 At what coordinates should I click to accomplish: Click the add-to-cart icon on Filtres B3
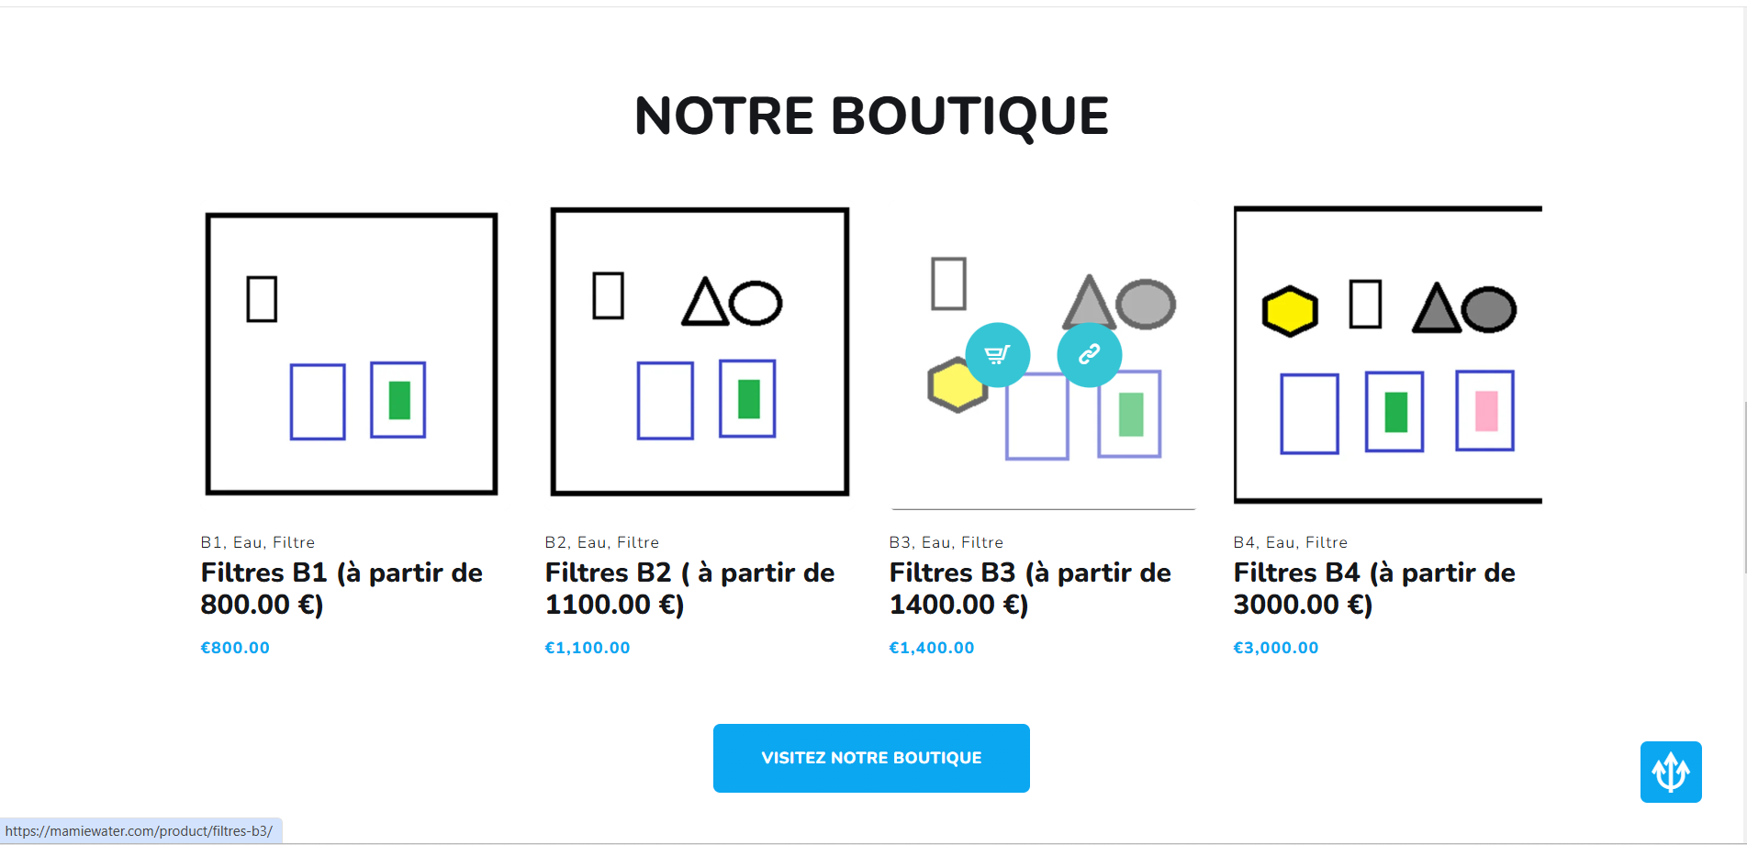tap(997, 354)
